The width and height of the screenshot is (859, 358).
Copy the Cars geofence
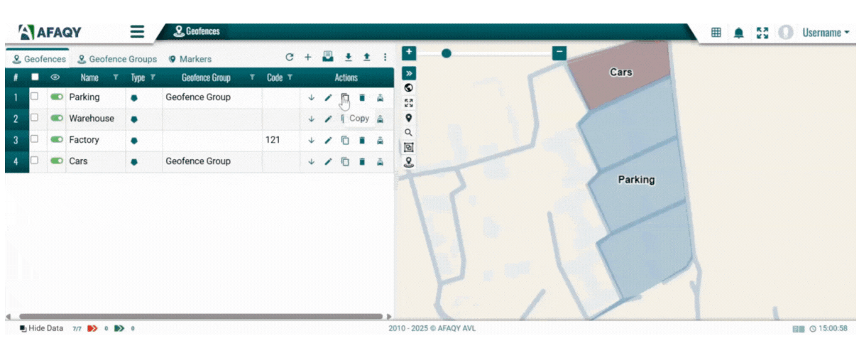point(345,162)
